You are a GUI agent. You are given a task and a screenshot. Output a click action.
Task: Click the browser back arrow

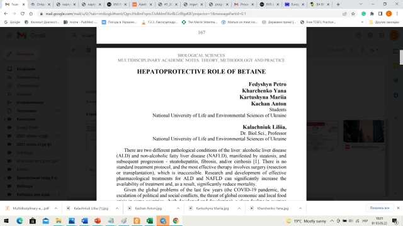point(6,14)
